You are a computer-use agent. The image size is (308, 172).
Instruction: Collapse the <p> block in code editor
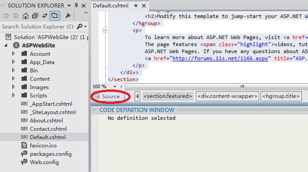coord(105,30)
